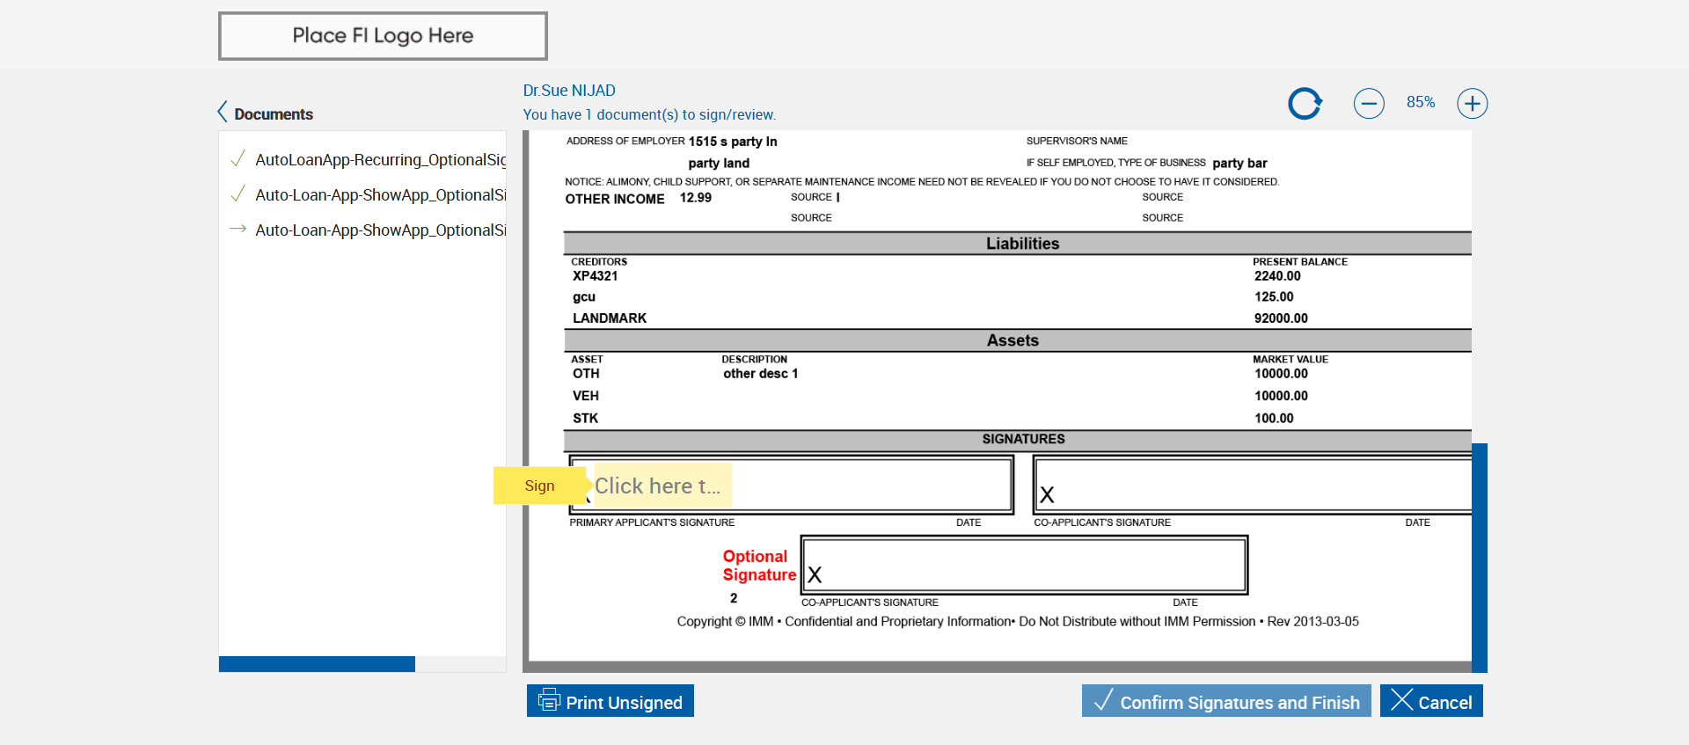Screen dimensions: 1689x745
Task: Click the Dr.Sue NIJAD name text
Action: point(569,91)
